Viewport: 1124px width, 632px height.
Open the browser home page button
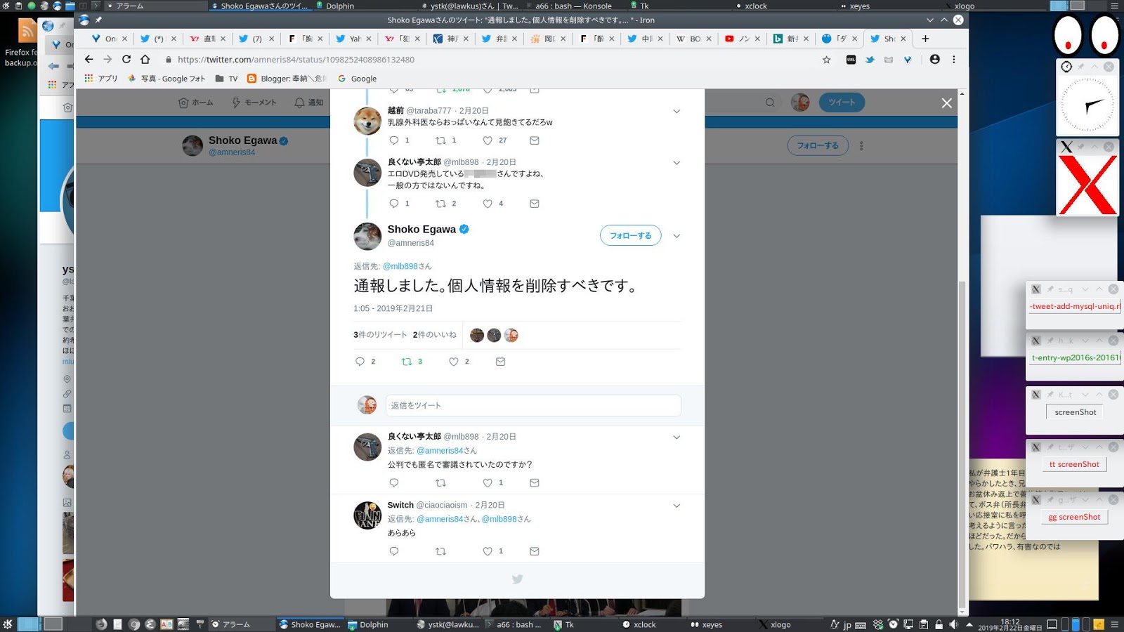tap(145, 60)
